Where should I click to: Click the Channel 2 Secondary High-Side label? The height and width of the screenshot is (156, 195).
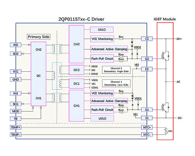[116, 70]
